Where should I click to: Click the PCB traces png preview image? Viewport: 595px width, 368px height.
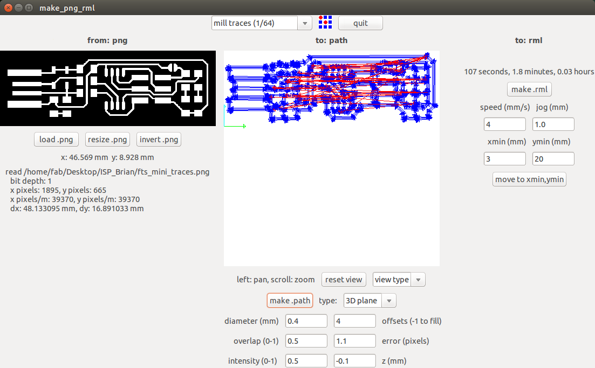point(108,88)
